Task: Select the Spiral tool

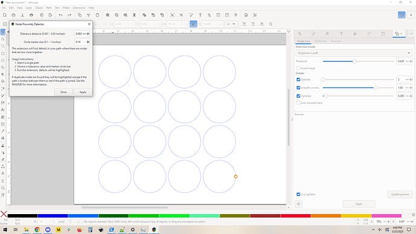Action: [x=3, y=81]
